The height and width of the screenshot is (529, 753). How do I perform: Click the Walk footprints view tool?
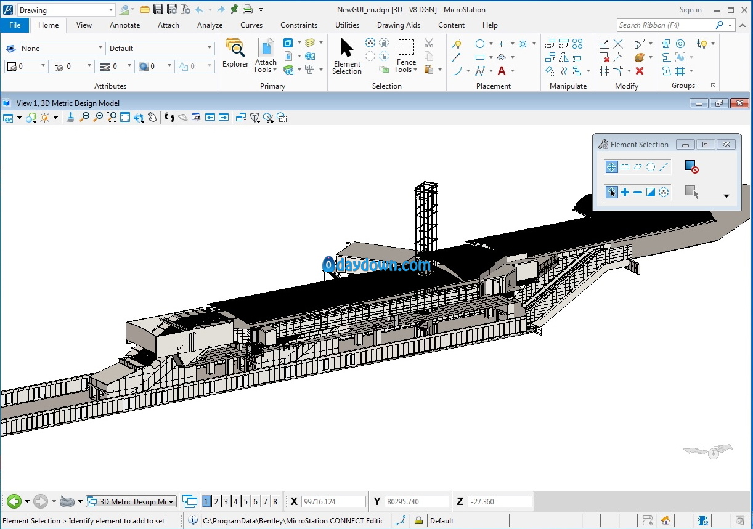(169, 117)
